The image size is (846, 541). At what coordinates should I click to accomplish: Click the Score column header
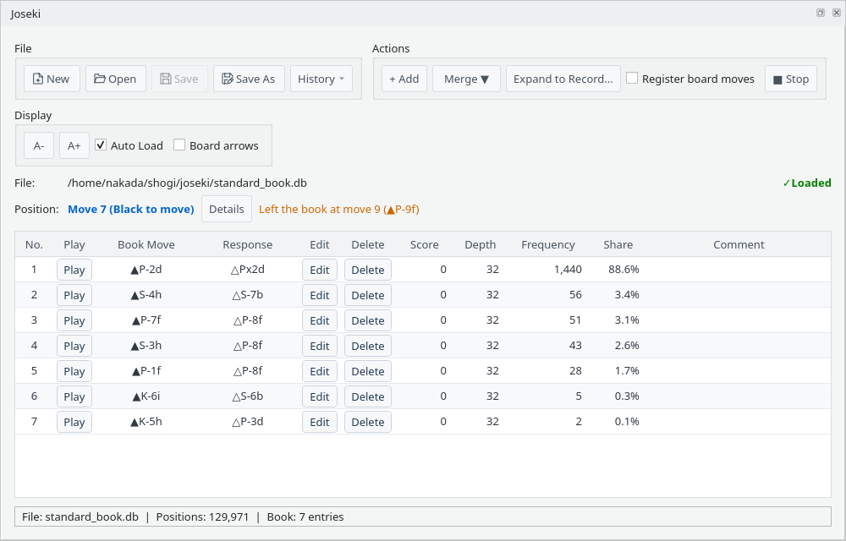click(x=424, y=244)
